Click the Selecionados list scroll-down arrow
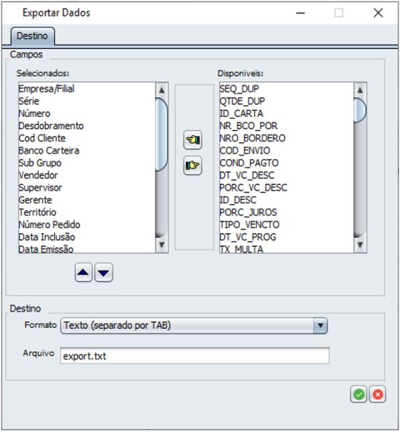 point(161,245)
